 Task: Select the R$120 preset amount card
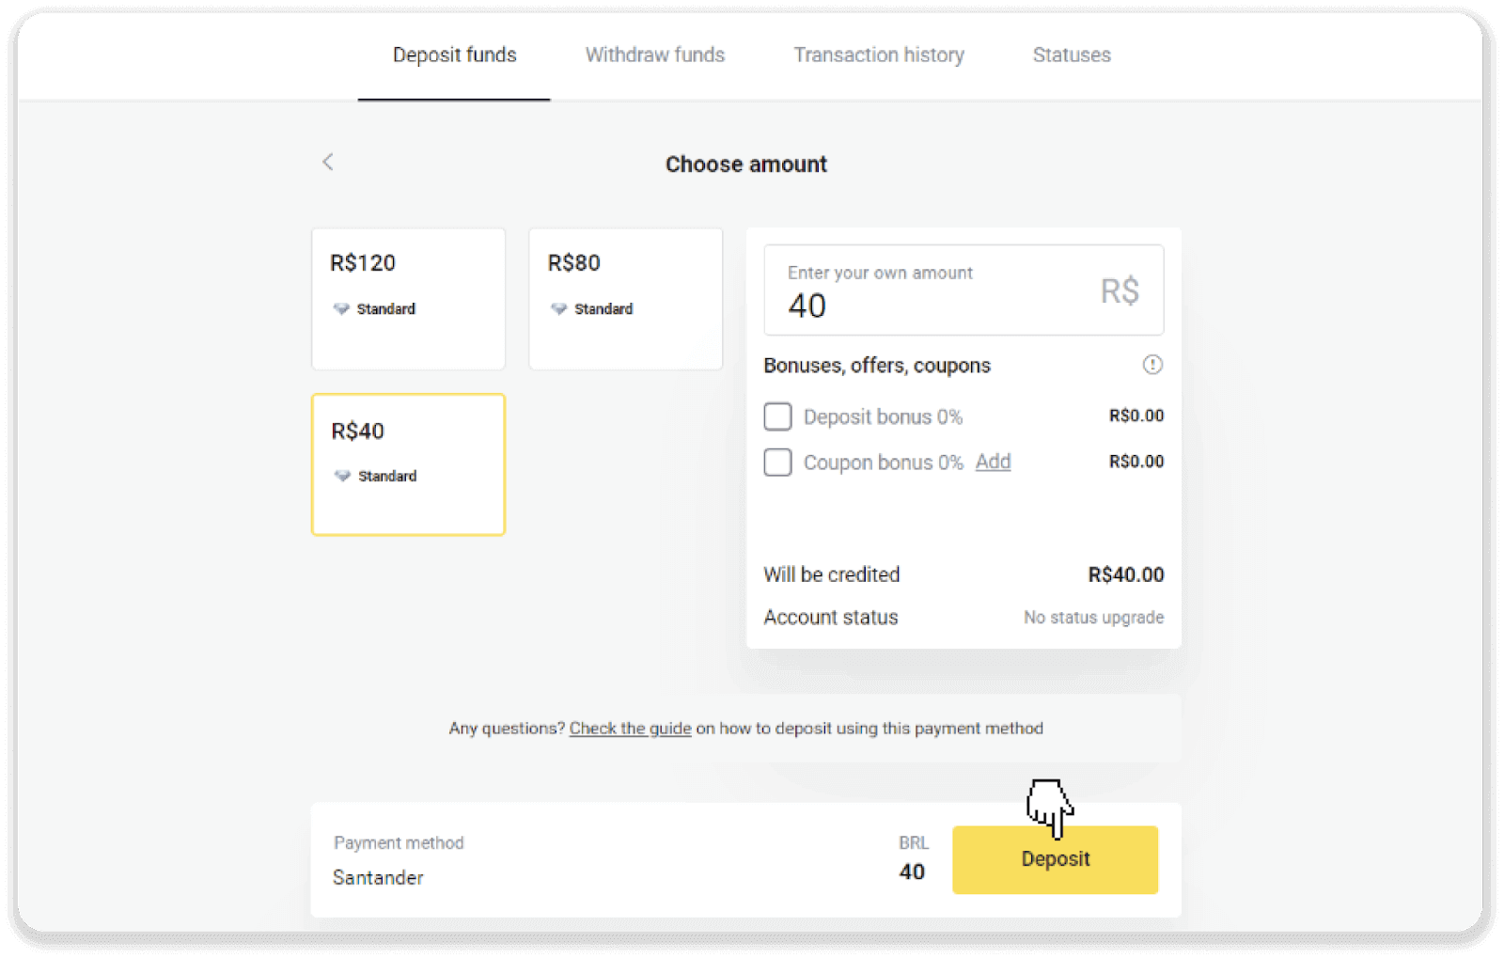(408, 298)
